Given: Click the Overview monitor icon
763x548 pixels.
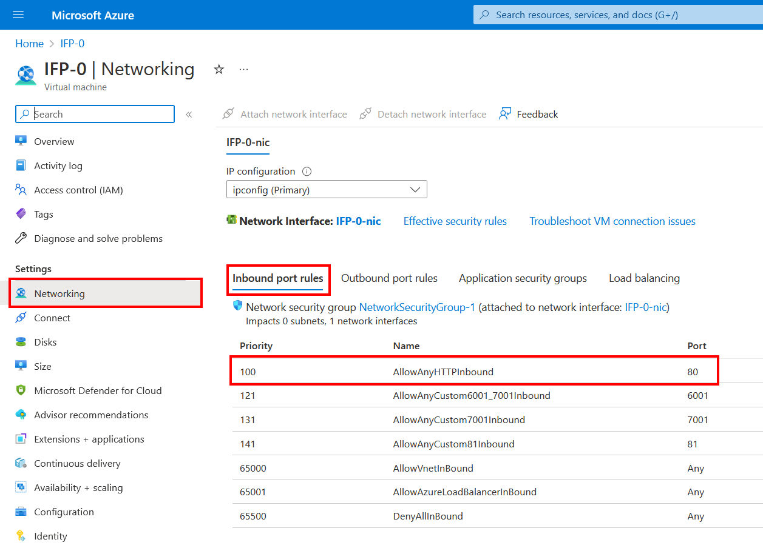Looking at the screenshot, I should pyautogui.click(x=21, y=141).
